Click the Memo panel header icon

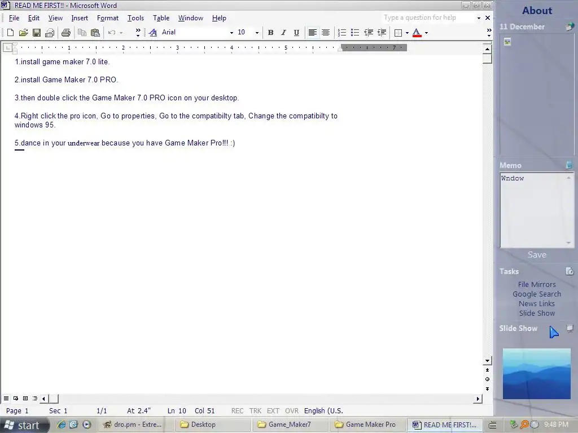pos(570,165)
